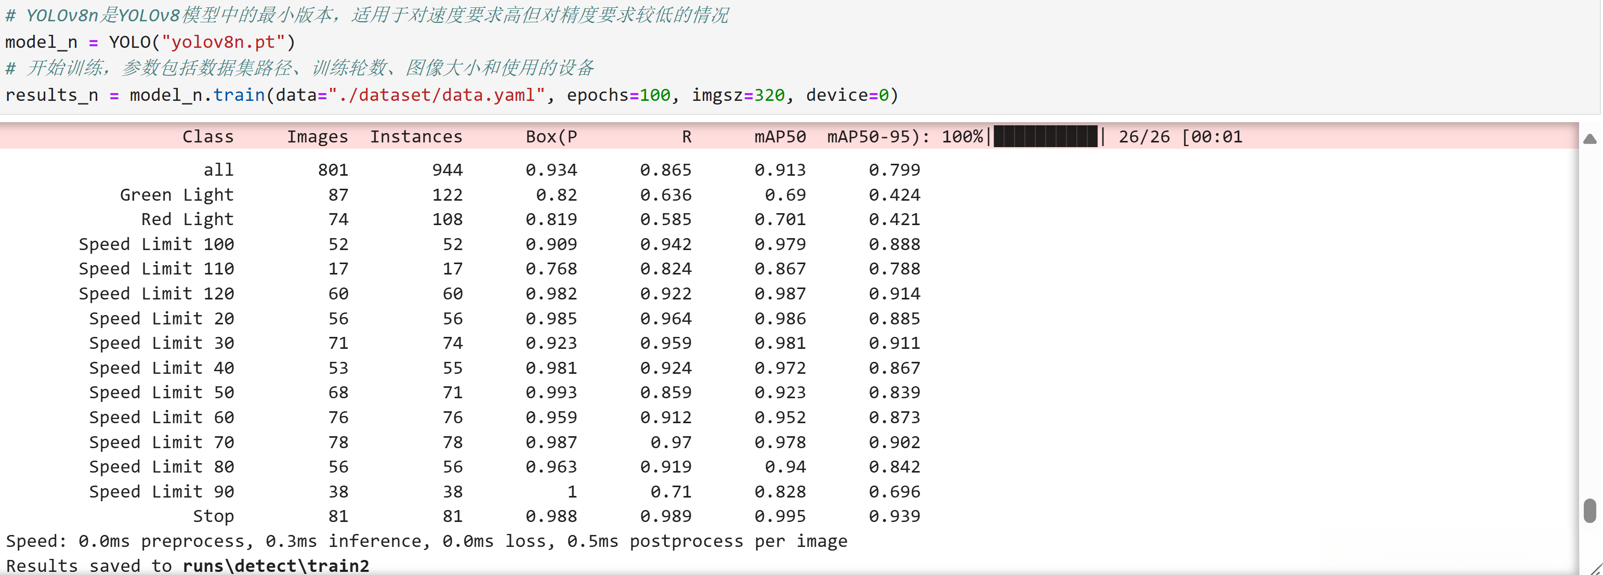Click the "yolov8n.pt" string in code
This screenshot has width=1603, height=575.
pos(223,42)
